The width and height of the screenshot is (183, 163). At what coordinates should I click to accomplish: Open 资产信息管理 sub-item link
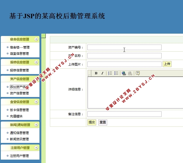pos(19,93)
